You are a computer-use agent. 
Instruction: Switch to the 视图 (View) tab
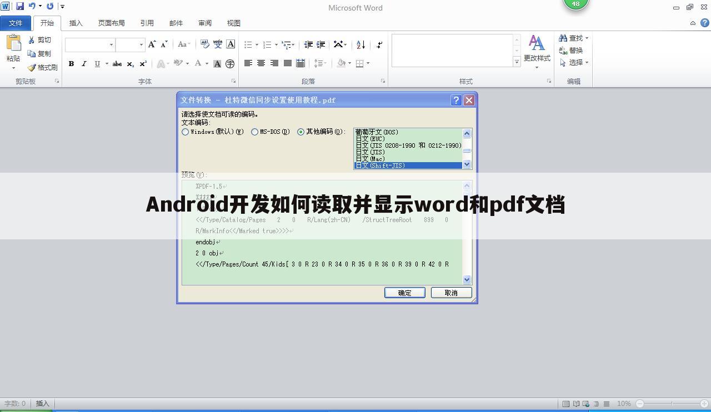(x=234, y=23)
